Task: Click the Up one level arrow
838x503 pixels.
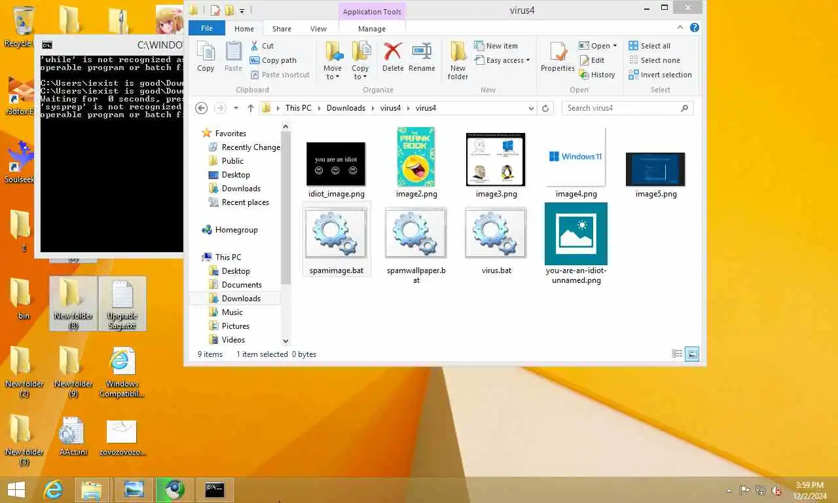Action: (250, 108)
